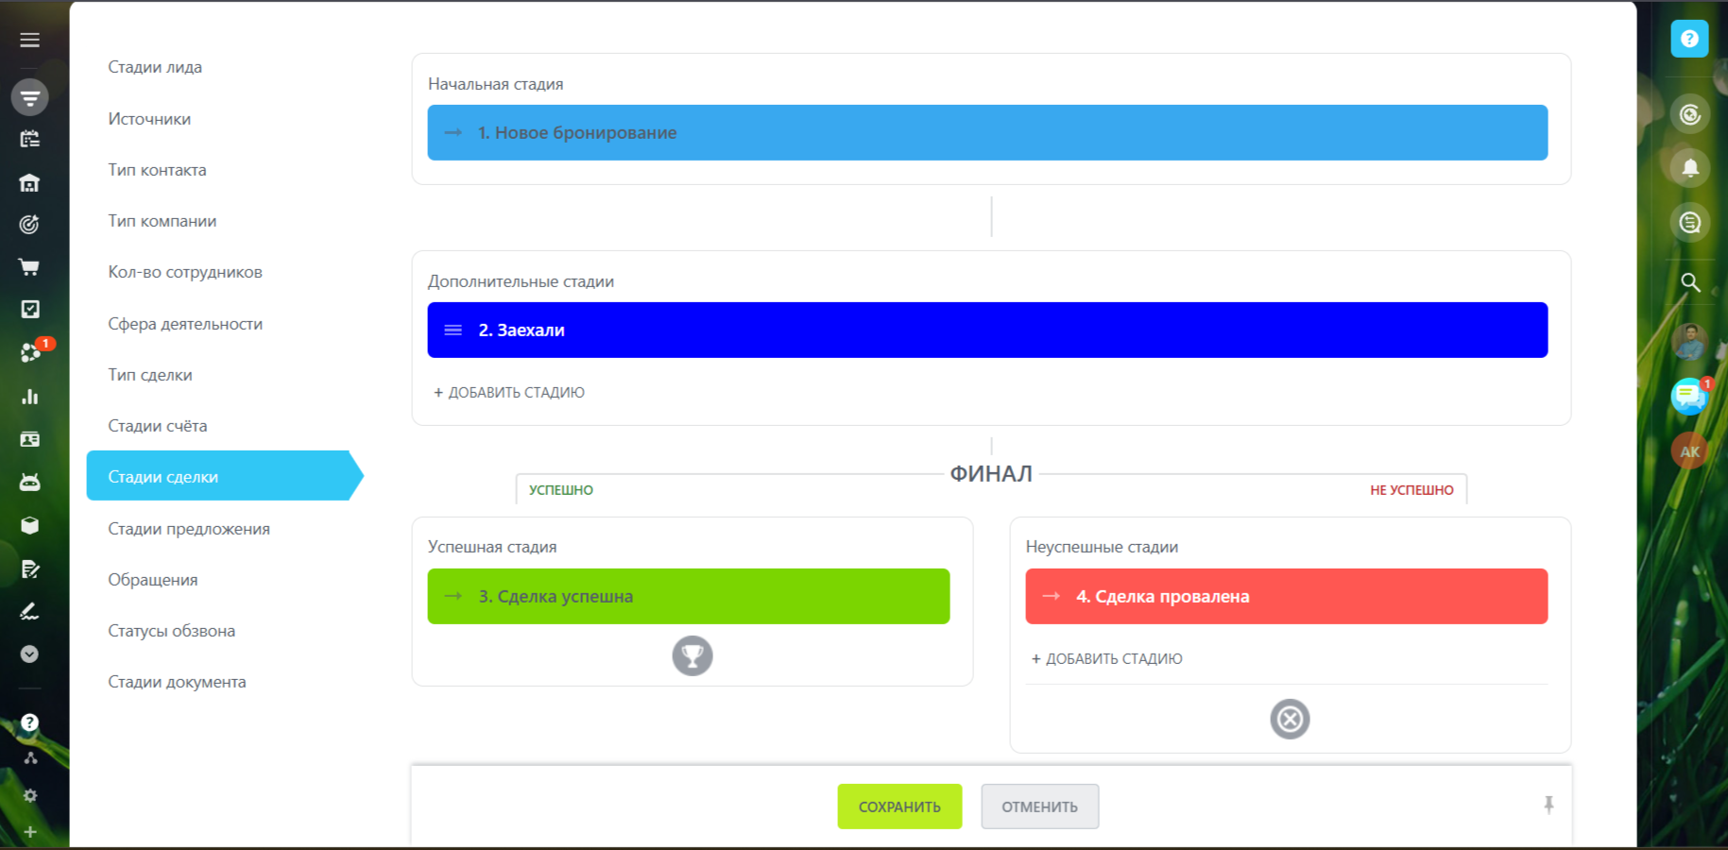Go to Тип контакта section

157,170
